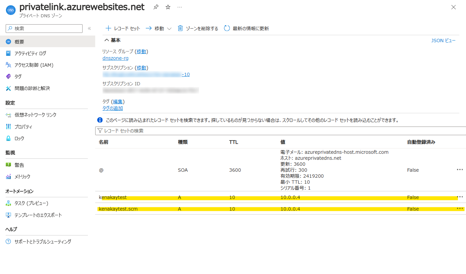Viewport: 466px width, 274px height.
Task: Click the virtual network link icon
Action: coord(8,115)
